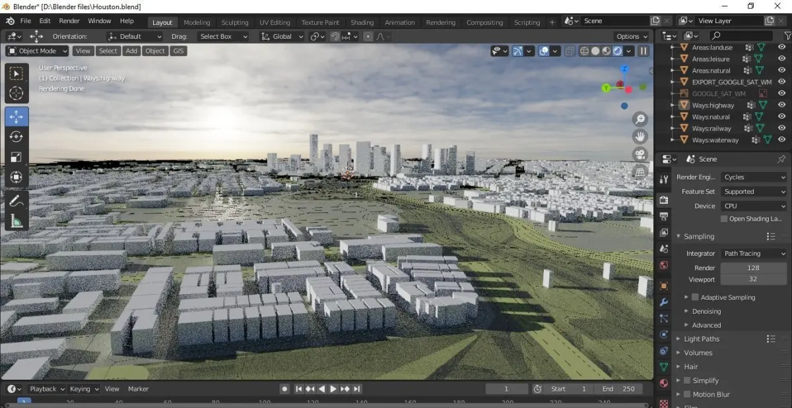Enable the Simplify checkbox
The width and height of the screenshot is (792, 408).
tap(687, 380)
